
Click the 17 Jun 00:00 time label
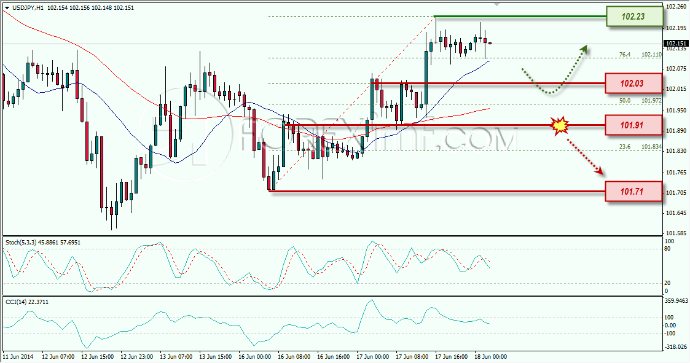373,357
